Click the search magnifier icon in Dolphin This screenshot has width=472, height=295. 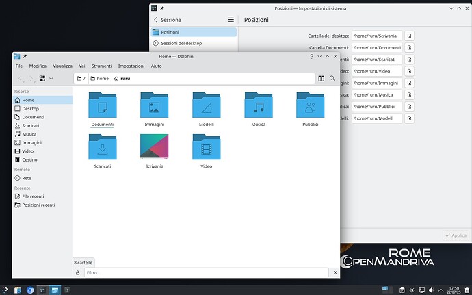(332, 79)
